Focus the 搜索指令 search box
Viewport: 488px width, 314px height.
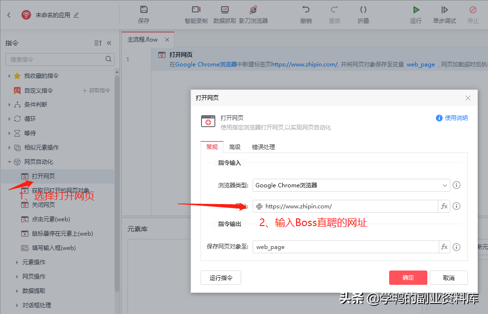(60, 59)
